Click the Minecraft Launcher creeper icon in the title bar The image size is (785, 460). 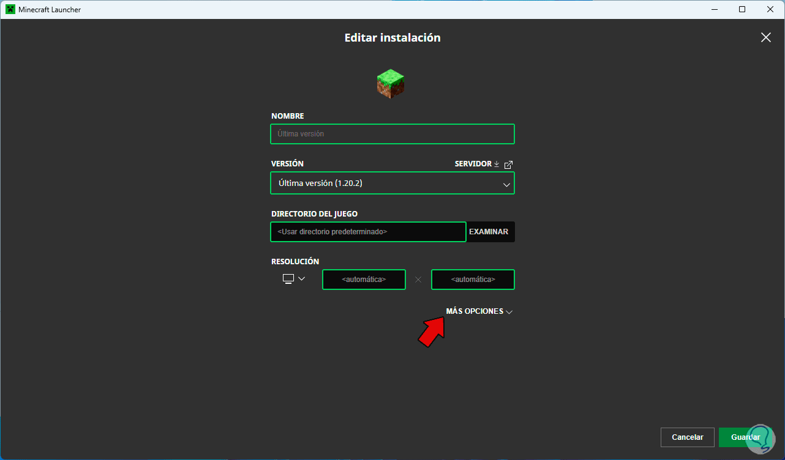(x=10, y=9)
